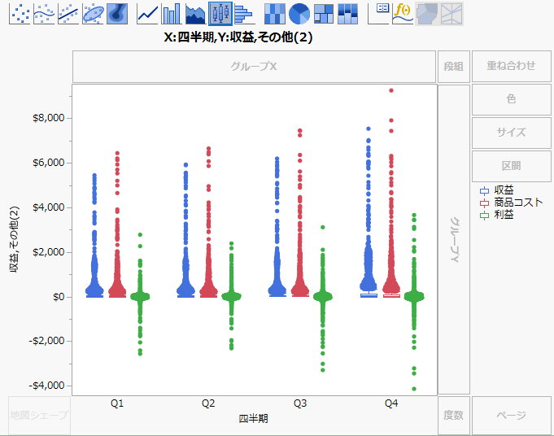
Task: Select the Line chart element icon
Action: pyautogui.click(x=147, y=14)
